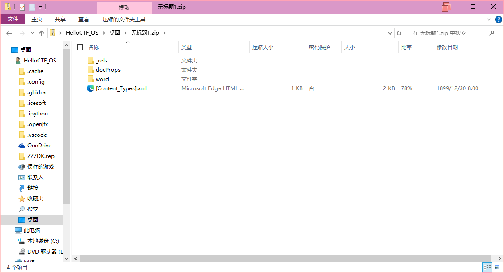Screen dimensions: 504x273
Task: Navigate up one folder level
Action: click(x=42, y=33)
